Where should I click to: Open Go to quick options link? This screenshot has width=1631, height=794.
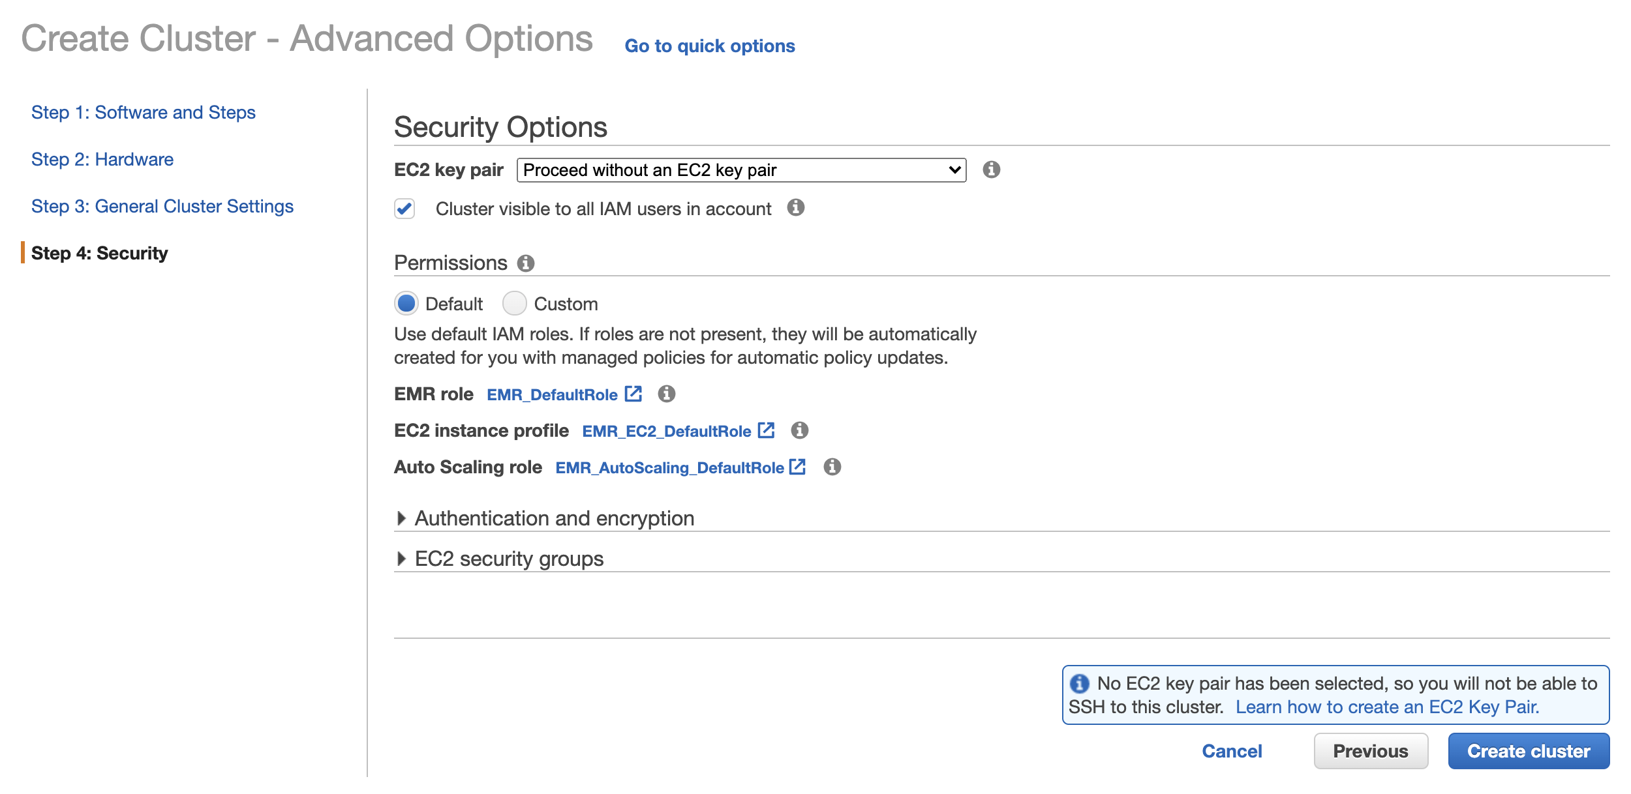click(x=709, y=46)
